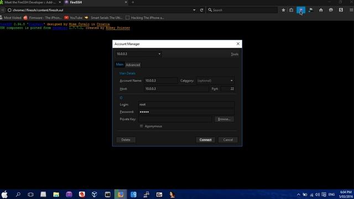Open Task View on the taskbar
The width and height of the screenshot is (354, 199).
pyautogui.click(x=30, y=194)
